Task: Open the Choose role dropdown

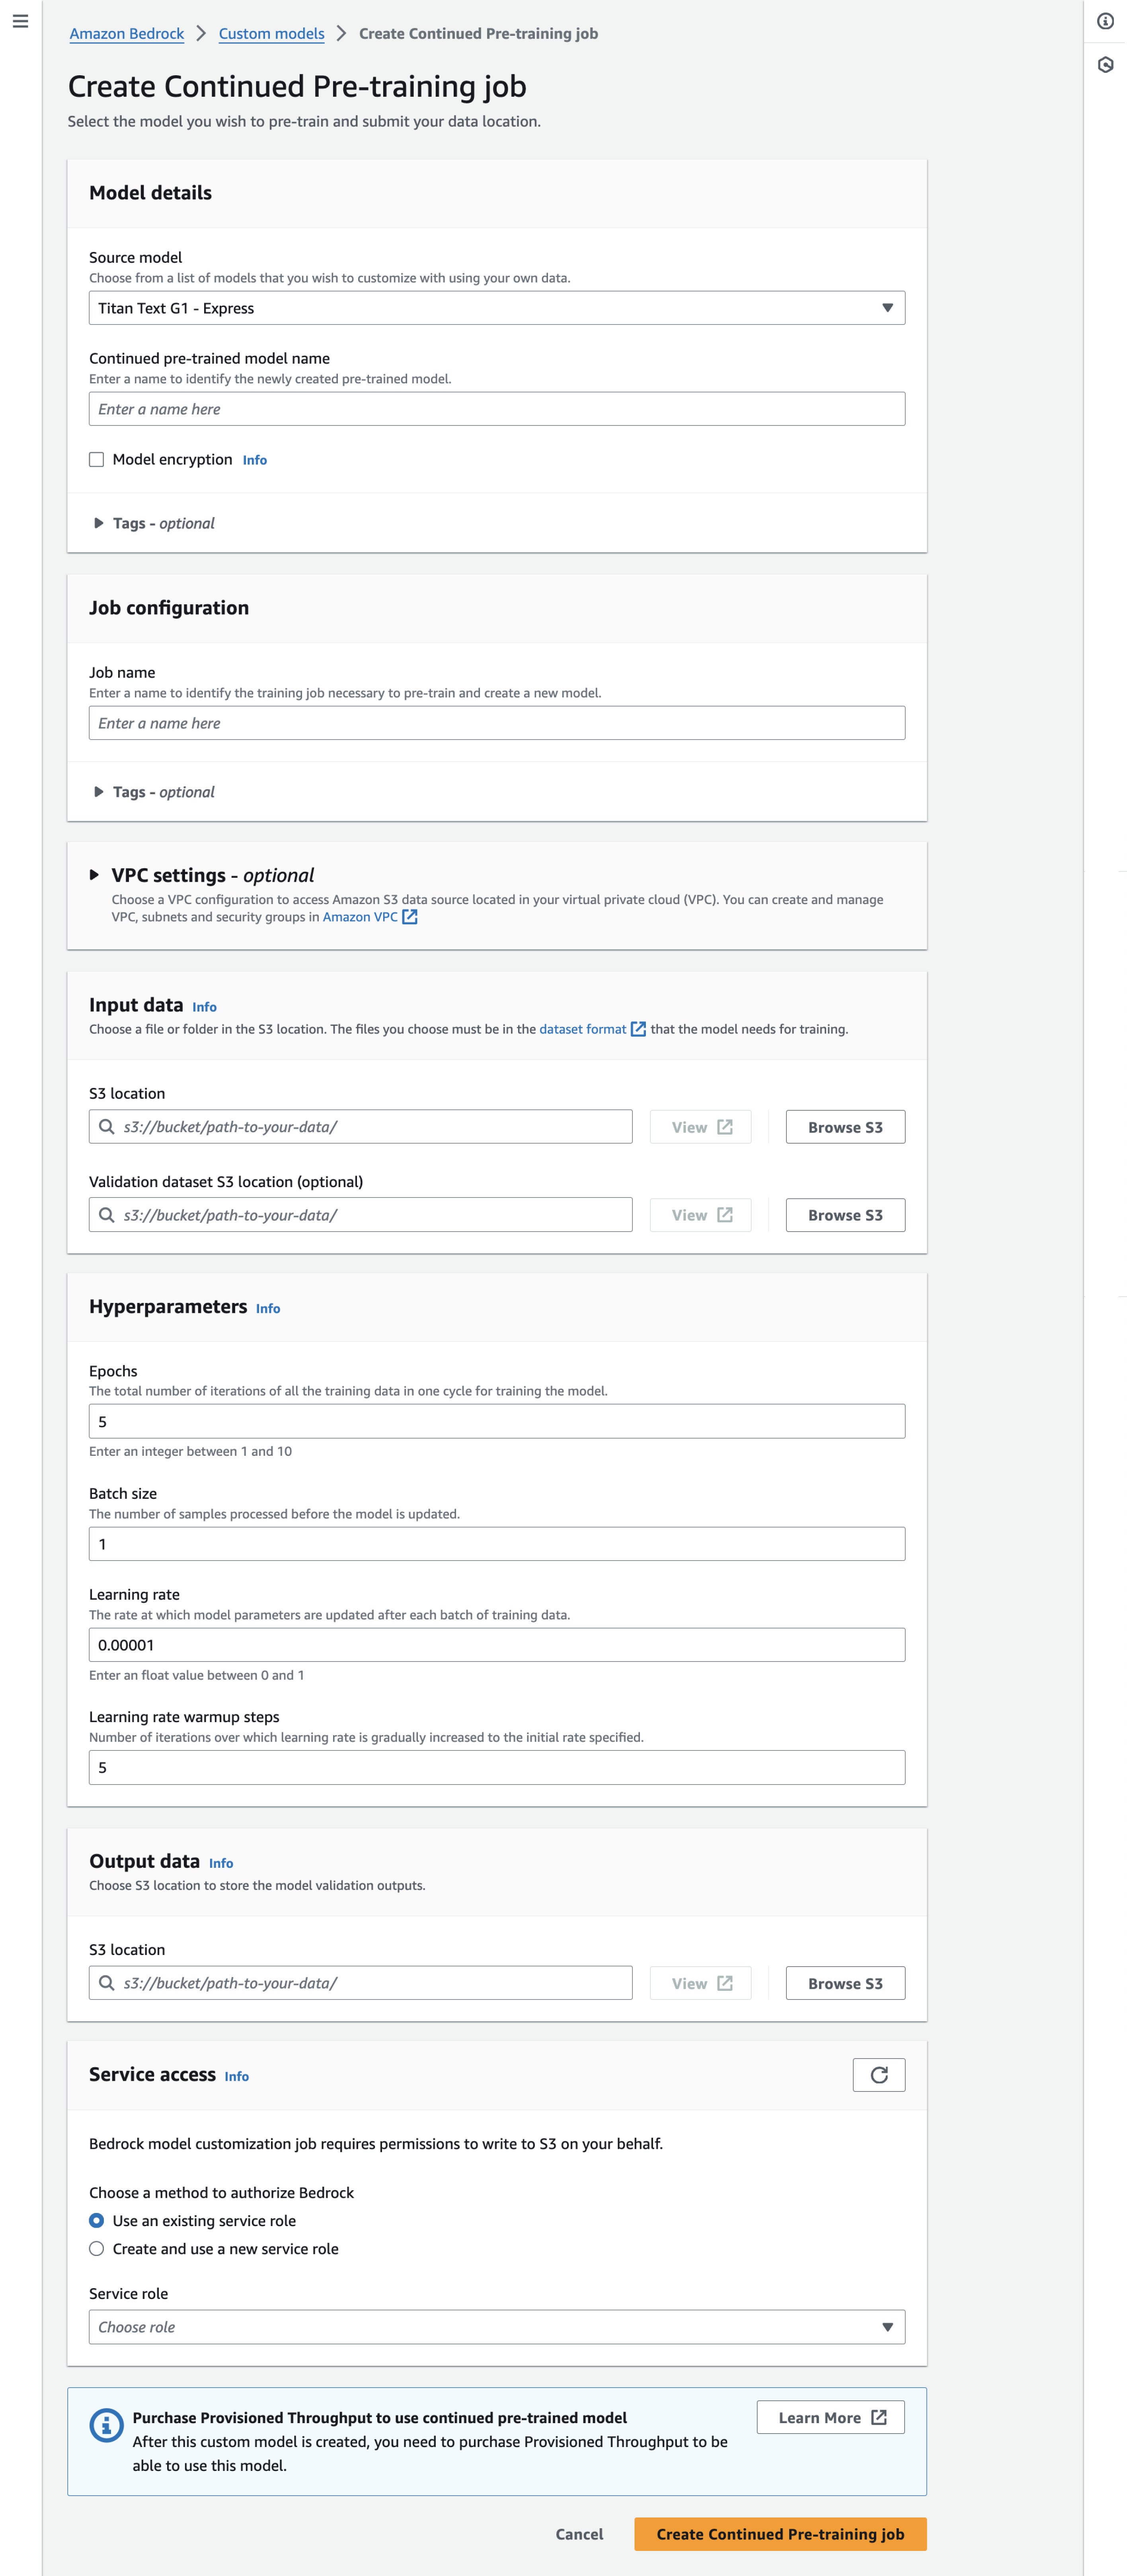Action: pyautogui.click(x=497, y=2327)
